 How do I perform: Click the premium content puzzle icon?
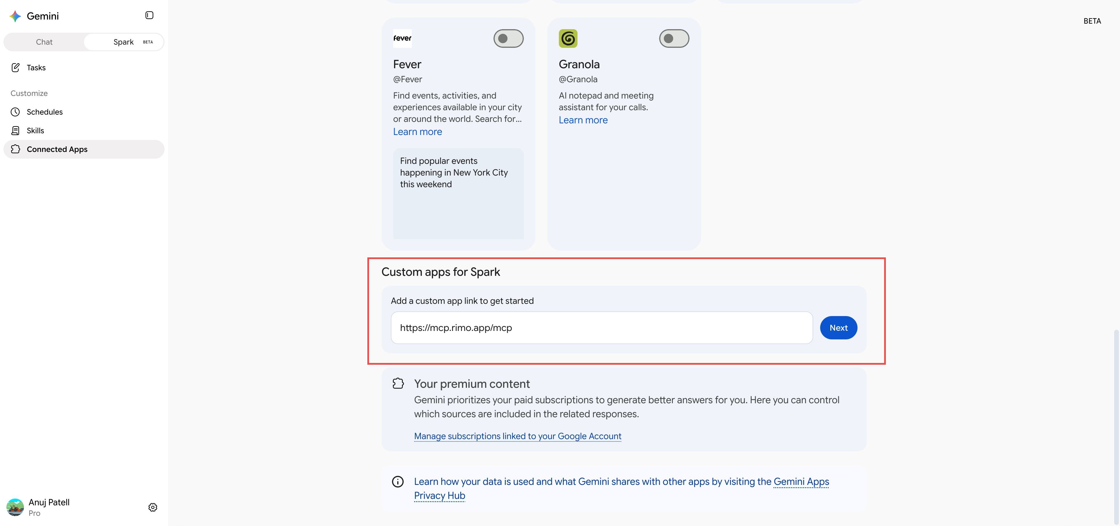click(x=398, y=383)
